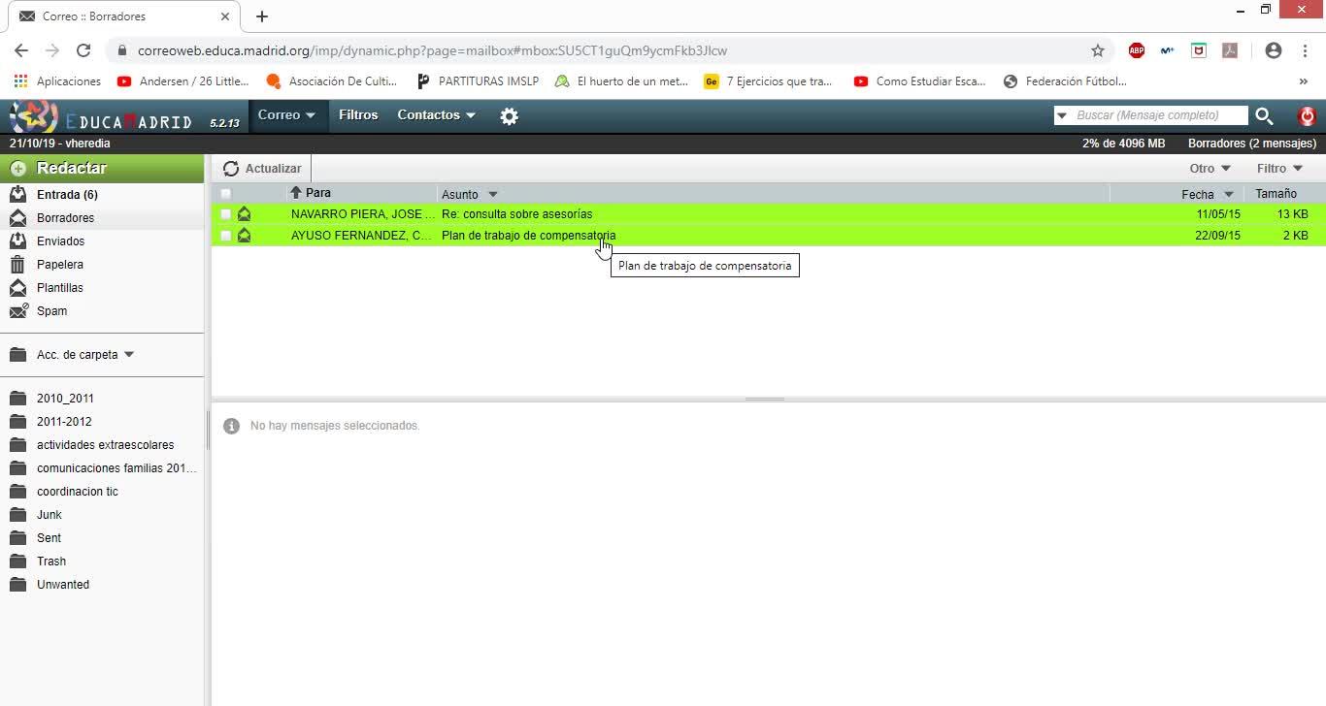Click the 2010_2011 folder icon
The height and width of the screenshot is (706, 1326).
pyautogui.click(x=17, y=398)
